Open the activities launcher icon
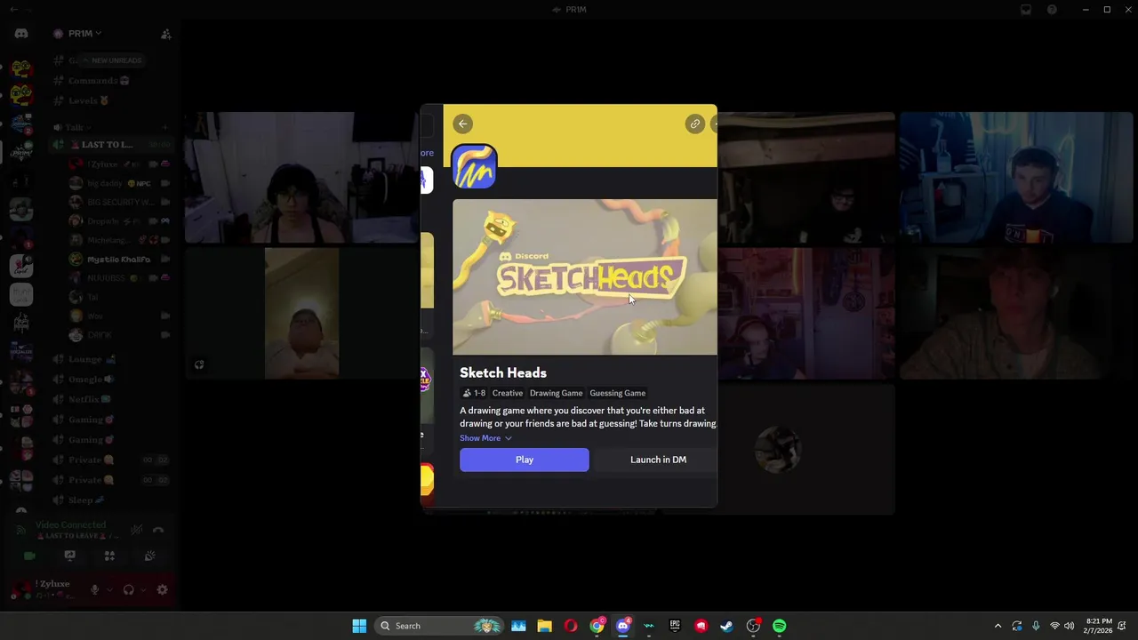Image resolution: width=1138 pixels, height=640 pixels. click(109, 556)
